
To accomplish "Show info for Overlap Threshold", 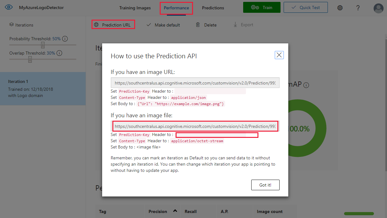I will pyautogui.click(x=59, y=53).
